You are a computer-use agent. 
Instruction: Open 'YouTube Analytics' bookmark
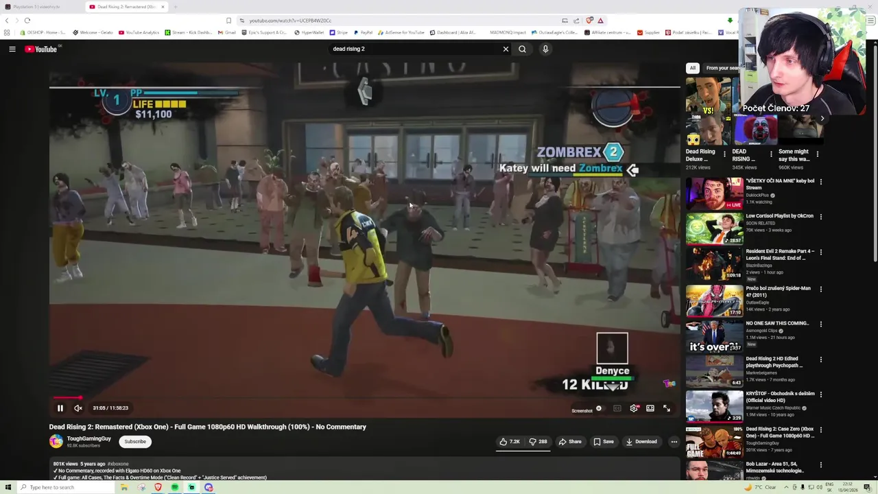click(139, 32)
